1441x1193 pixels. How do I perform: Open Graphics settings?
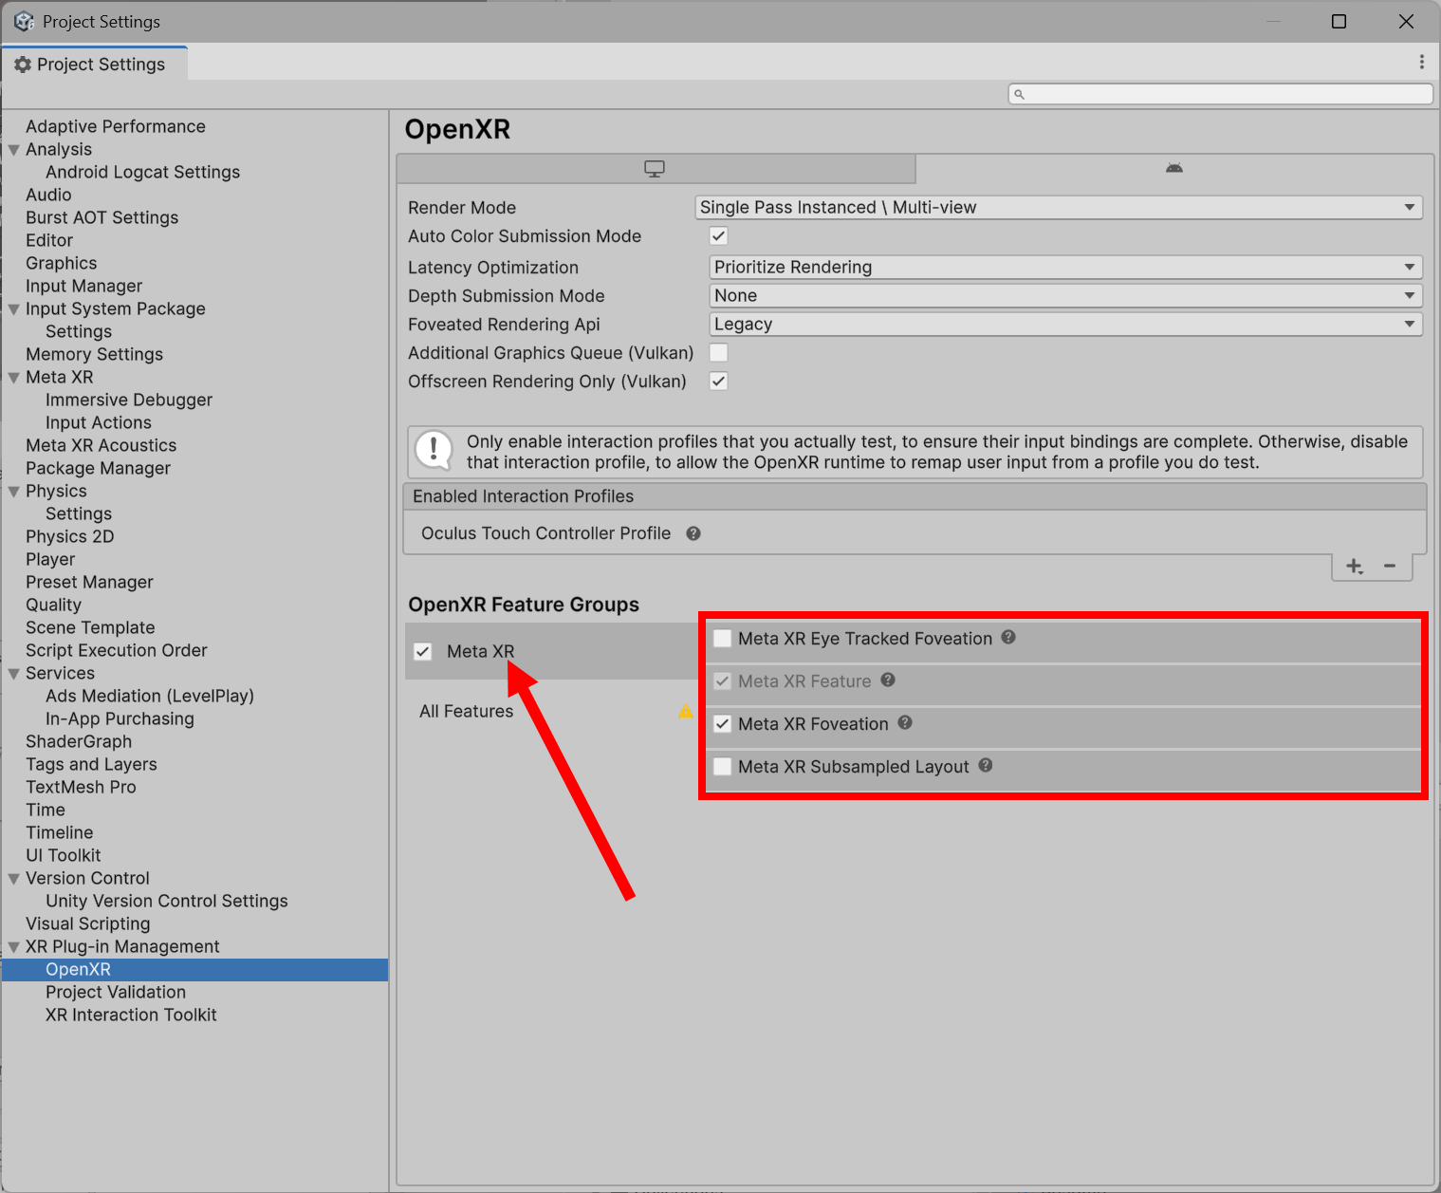(x=61, y=263)
